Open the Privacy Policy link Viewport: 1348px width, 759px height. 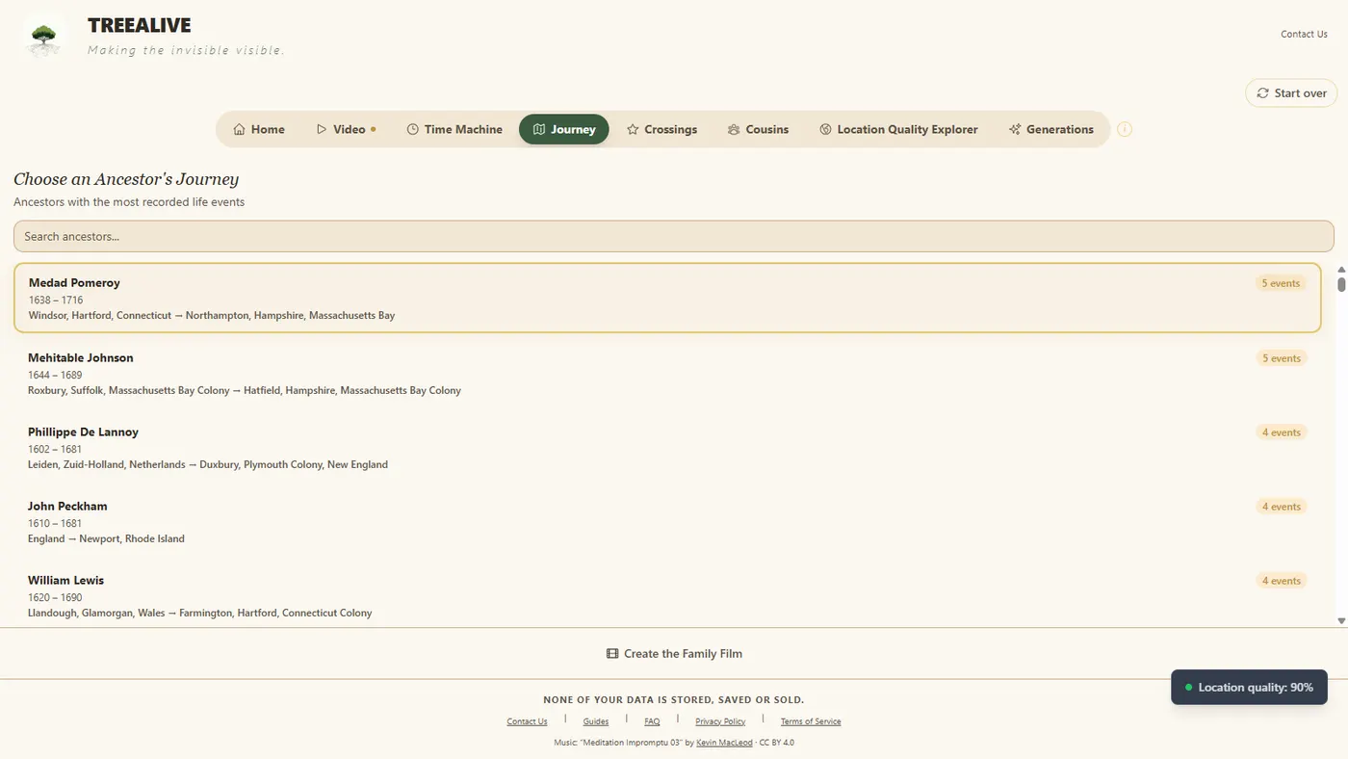pos(720,721)
